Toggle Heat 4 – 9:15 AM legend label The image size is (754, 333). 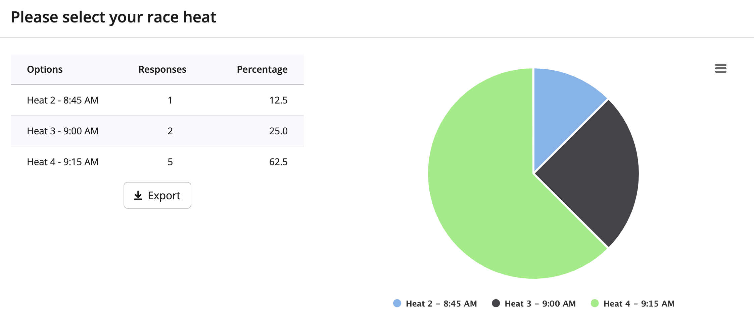coord(639,304)
